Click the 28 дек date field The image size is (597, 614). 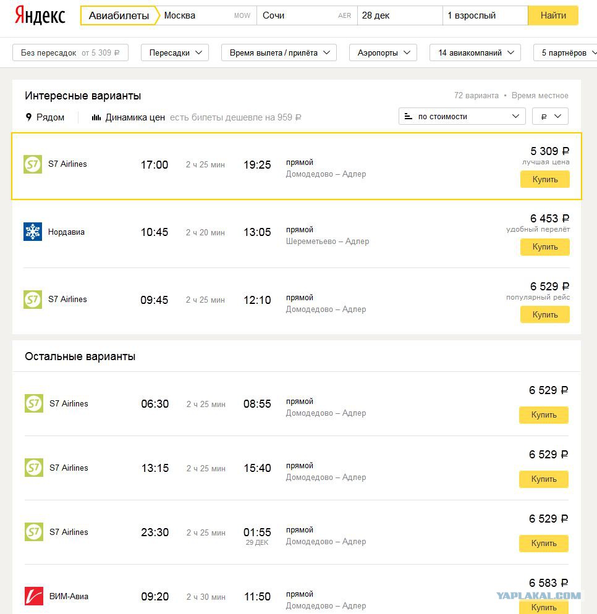click(x=400, y=15)
